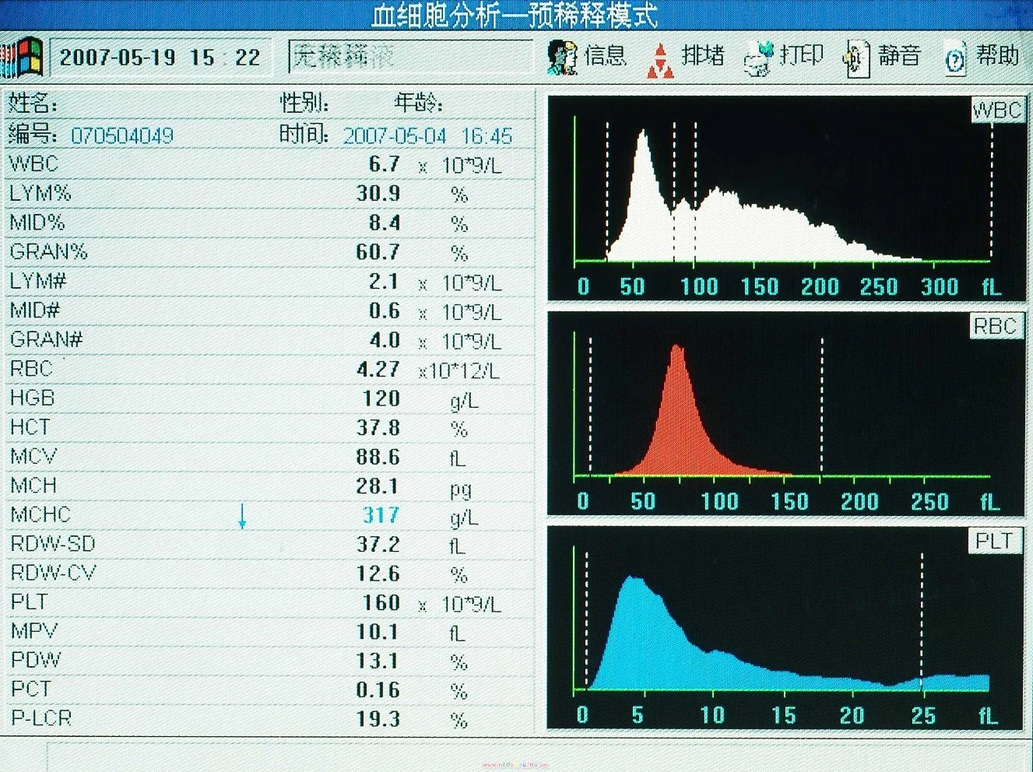Select the RBC value 4.27
Image resolution: width=1033 pixels, height=772 pixels.
point(378,369)
